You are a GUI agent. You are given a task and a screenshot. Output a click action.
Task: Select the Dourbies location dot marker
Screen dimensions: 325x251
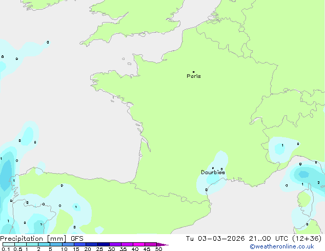click(x=213, y=168)
